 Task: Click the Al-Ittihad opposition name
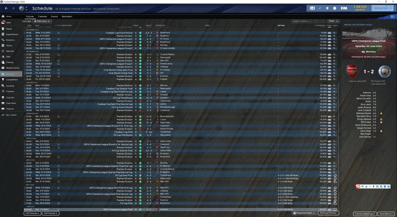click(165, 70)
